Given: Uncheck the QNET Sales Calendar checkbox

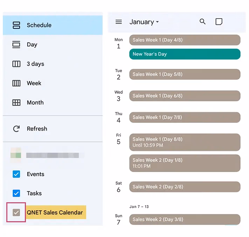Looking at the screenshot, I should coord(16,212).
